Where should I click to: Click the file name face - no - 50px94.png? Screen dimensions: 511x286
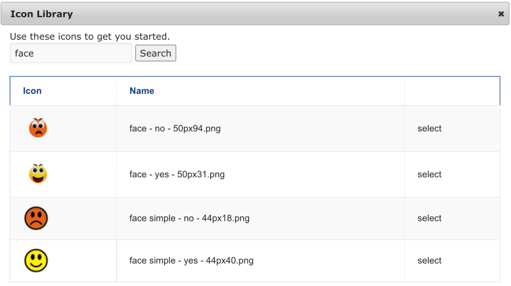[175, 129]
